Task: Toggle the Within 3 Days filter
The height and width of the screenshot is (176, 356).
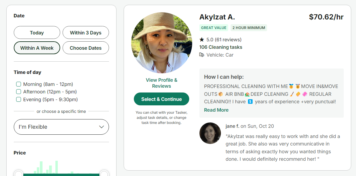Action: 86,32
